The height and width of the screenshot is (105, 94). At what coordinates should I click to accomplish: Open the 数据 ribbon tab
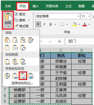82,6
